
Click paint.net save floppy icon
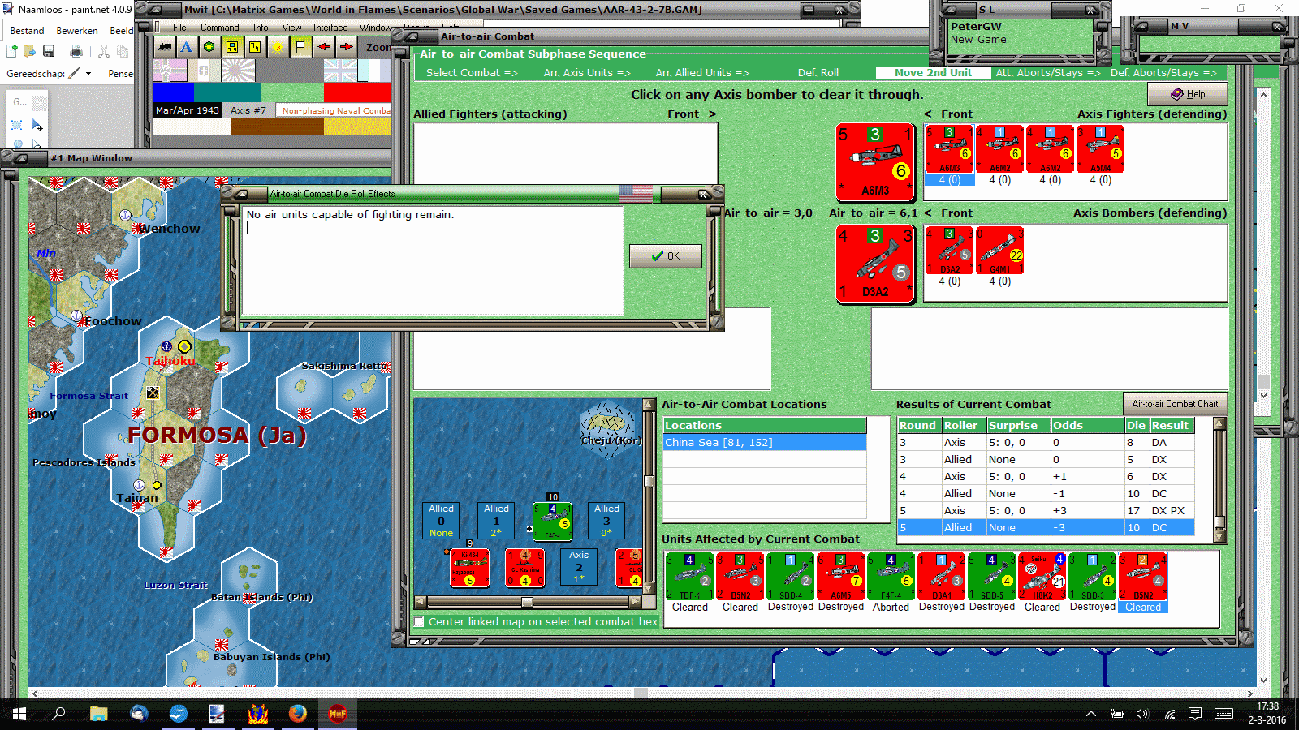pos(49,52)
